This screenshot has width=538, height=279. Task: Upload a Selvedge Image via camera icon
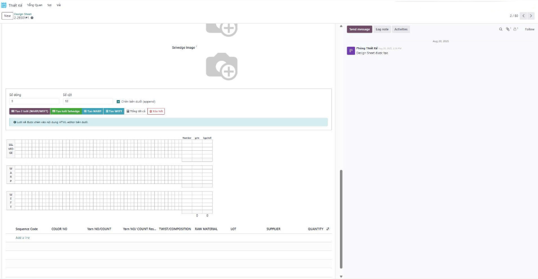point(221,66)
